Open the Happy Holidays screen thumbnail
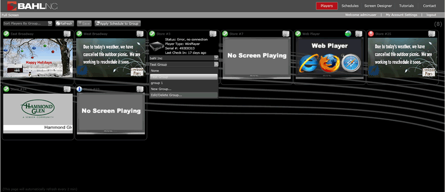 pyautogui.click(x=38, y=58)
